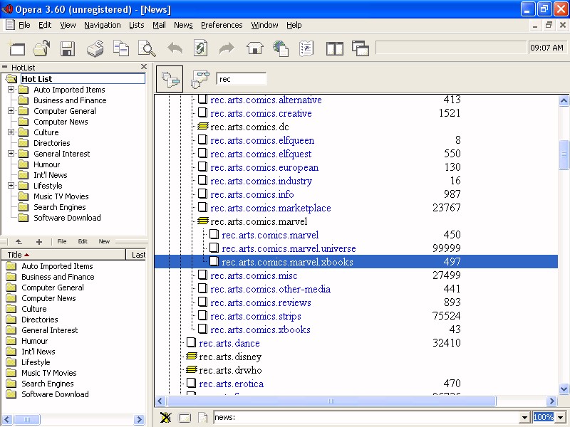Viewport: 570px width, 427px height.
Task: Click the Find magnifier toolbar icon
Action: click(x=147, y=48)
